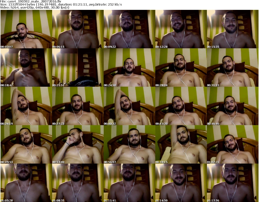Viewport: 259px width, 202px height.
Task: Open the frame at 00:24:58
Action: pos(129,68)
